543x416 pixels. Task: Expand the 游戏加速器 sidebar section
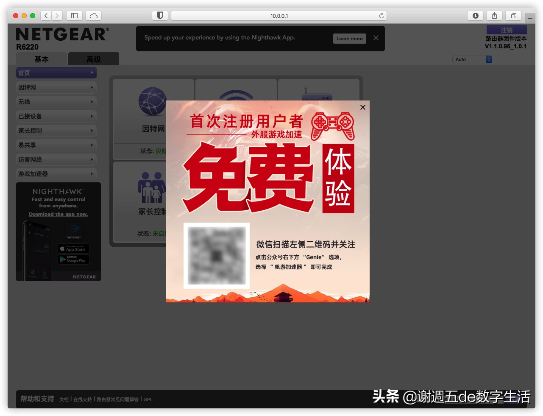56,173
